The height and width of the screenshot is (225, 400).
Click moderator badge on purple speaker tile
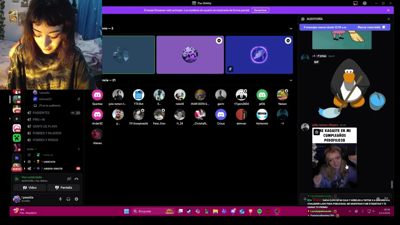pyautogui.click(x=219, y=41)
